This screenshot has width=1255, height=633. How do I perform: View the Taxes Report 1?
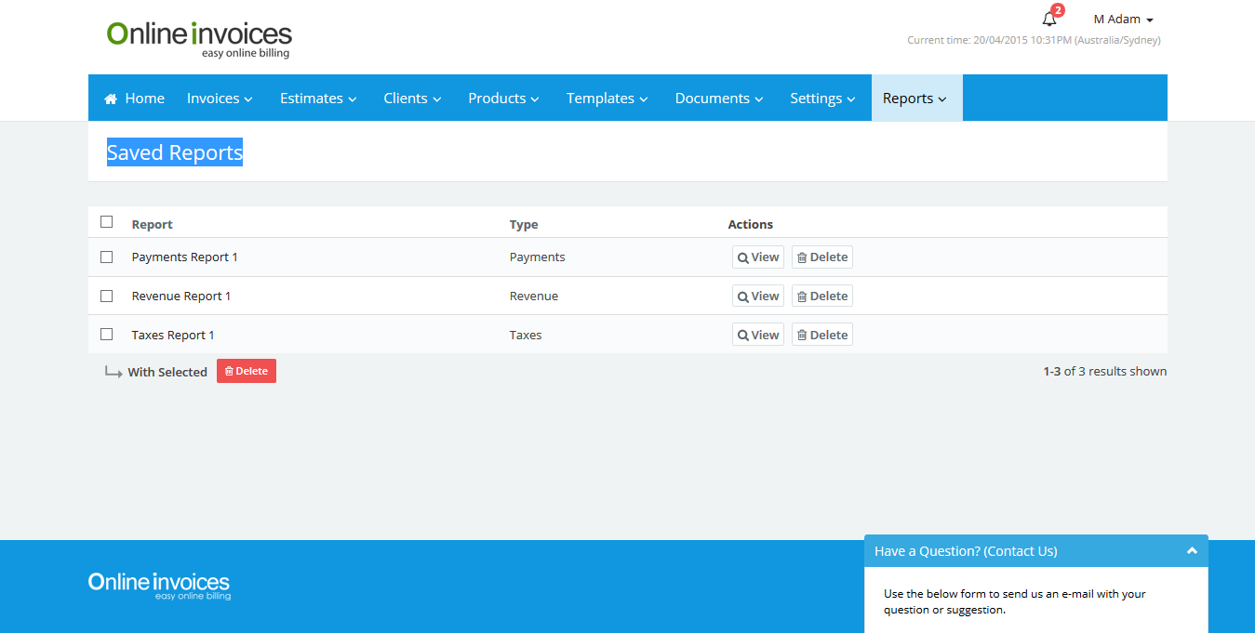click(757, 335)
